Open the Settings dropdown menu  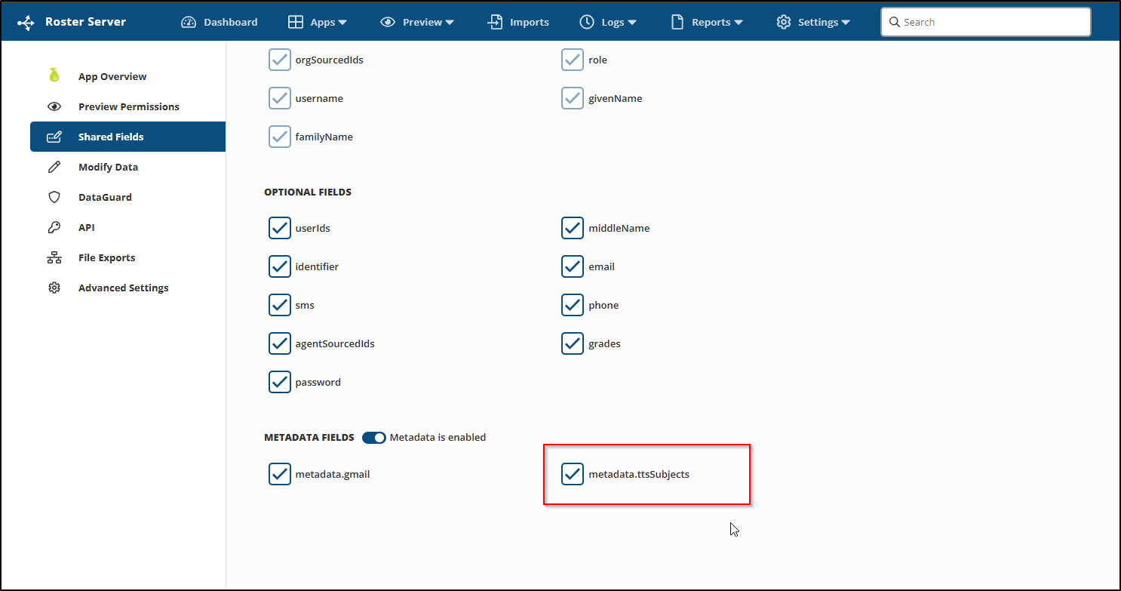pos(813,22)
